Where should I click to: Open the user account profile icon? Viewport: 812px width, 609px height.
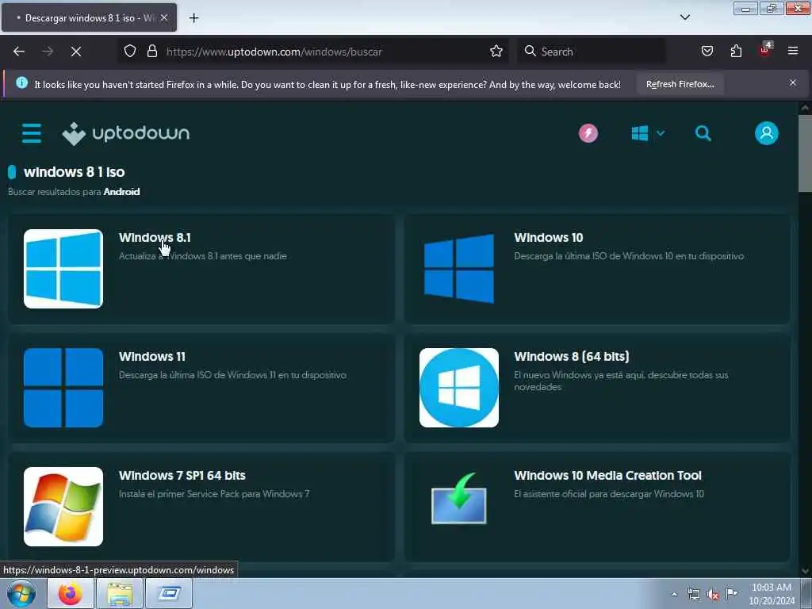pos(767,133)
